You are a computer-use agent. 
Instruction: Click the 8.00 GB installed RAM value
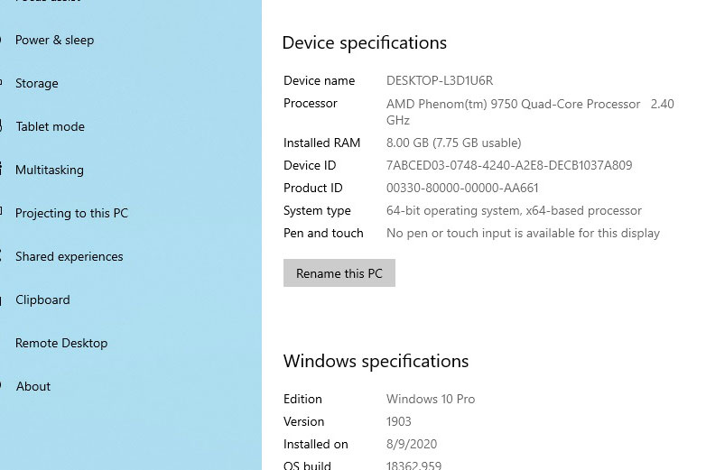pyautogui.click(x=453, y=143)
